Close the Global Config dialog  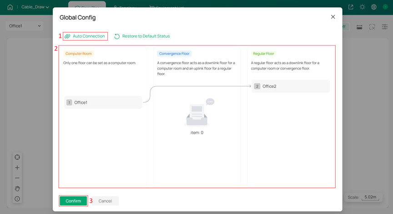(x=333, y=17)
